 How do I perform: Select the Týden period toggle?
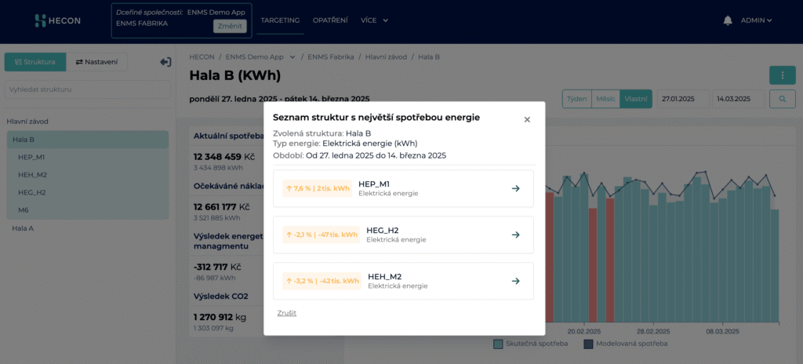[x=576, y=99]
